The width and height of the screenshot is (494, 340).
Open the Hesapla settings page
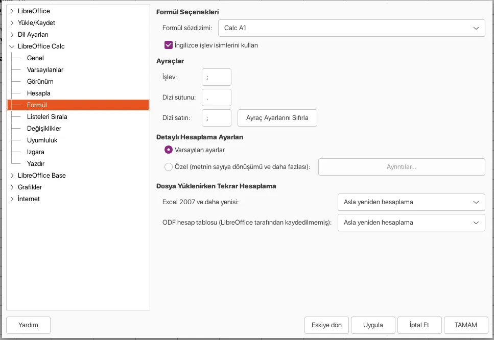(38, 93)
